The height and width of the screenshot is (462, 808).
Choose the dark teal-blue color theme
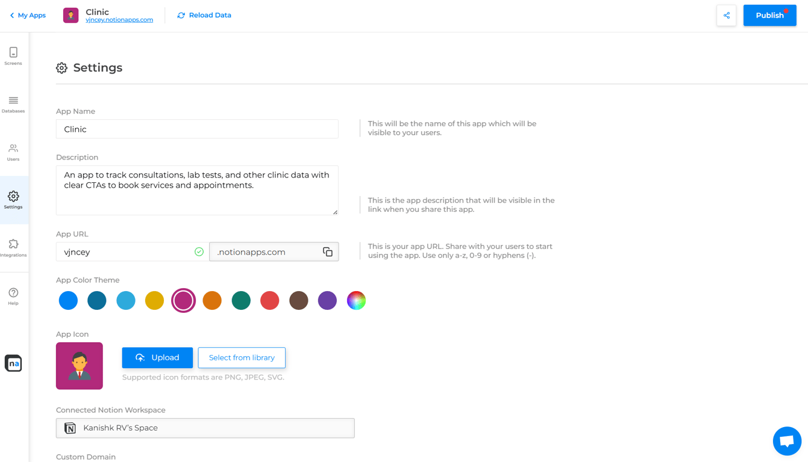click(97, 301)
